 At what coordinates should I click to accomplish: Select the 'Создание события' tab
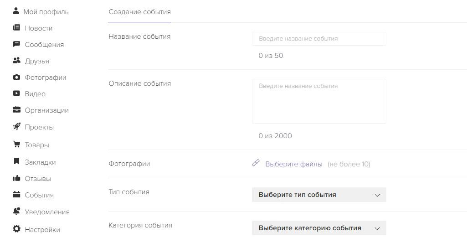point(139,12)
